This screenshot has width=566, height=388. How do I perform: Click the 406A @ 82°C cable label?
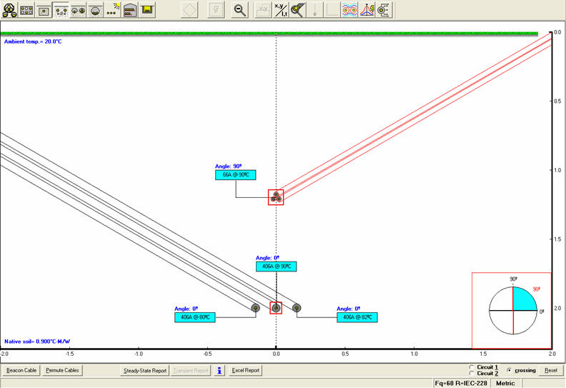[358, 317]
